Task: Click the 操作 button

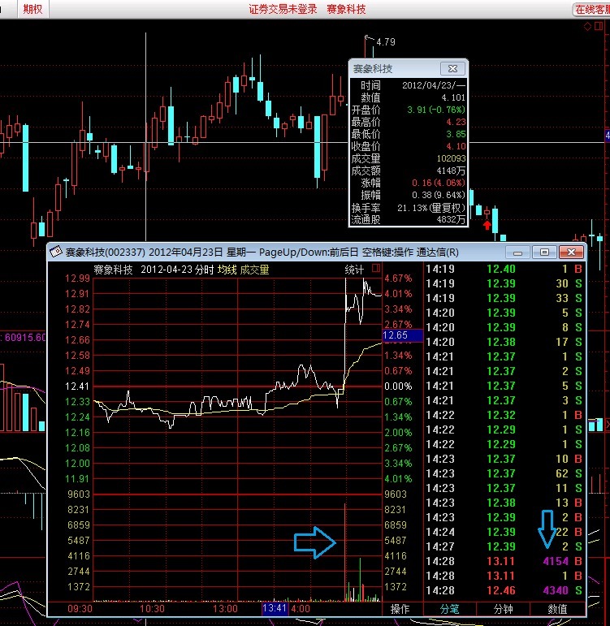Action: tap(400, 608)
